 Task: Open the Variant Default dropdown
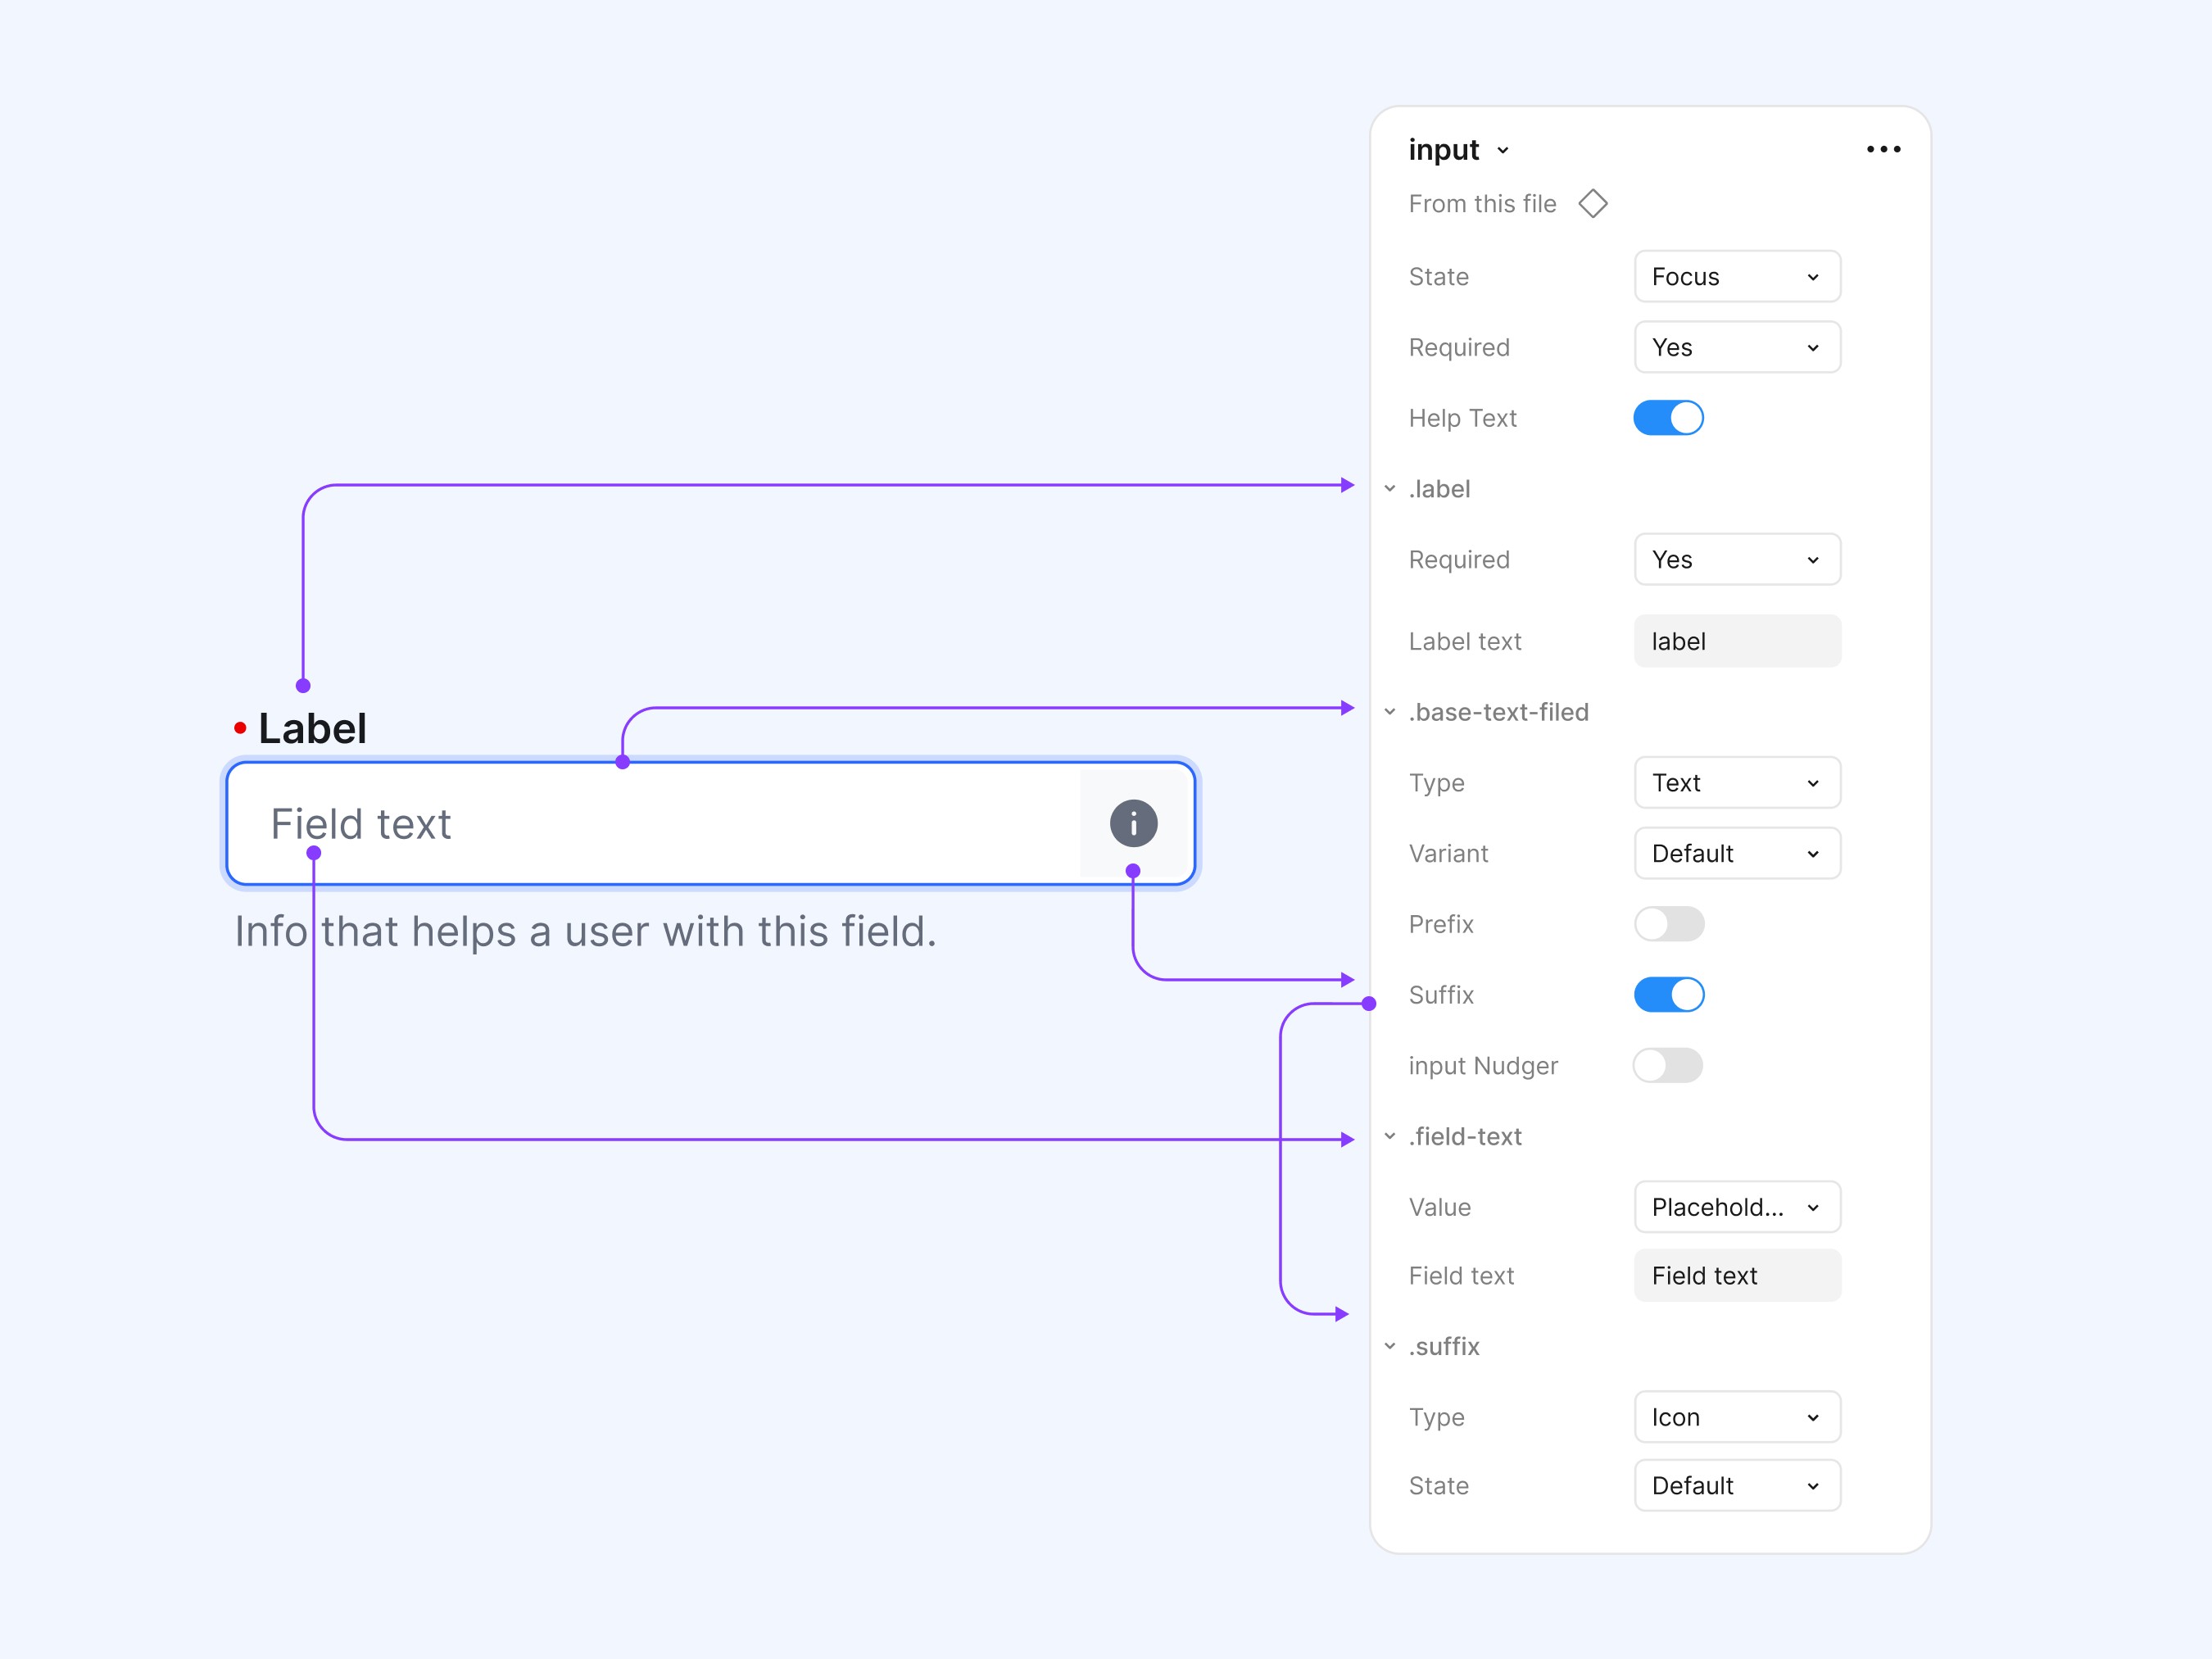pos(1737,854)
